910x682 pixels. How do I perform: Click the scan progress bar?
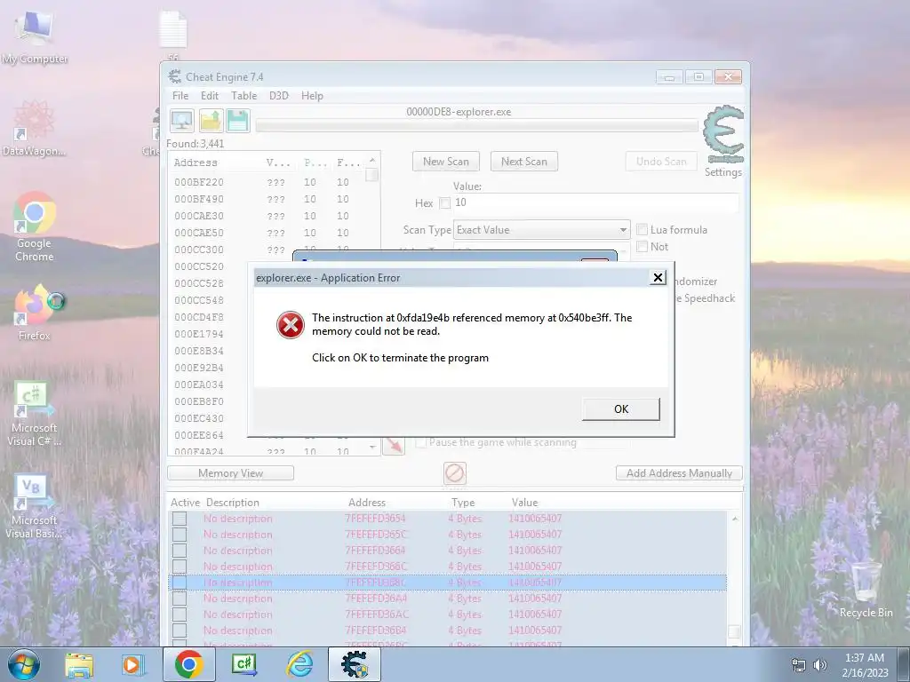pos(476,125)
